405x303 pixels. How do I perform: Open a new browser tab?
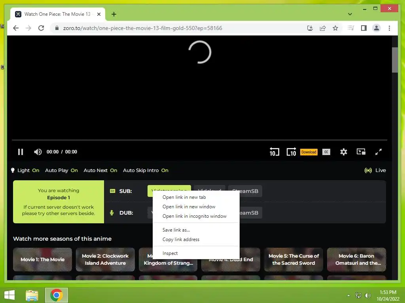click(x=114, y=14)
